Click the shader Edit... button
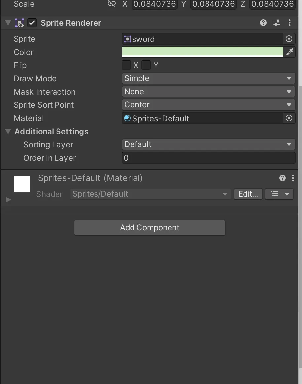 [x=248, y=194]
